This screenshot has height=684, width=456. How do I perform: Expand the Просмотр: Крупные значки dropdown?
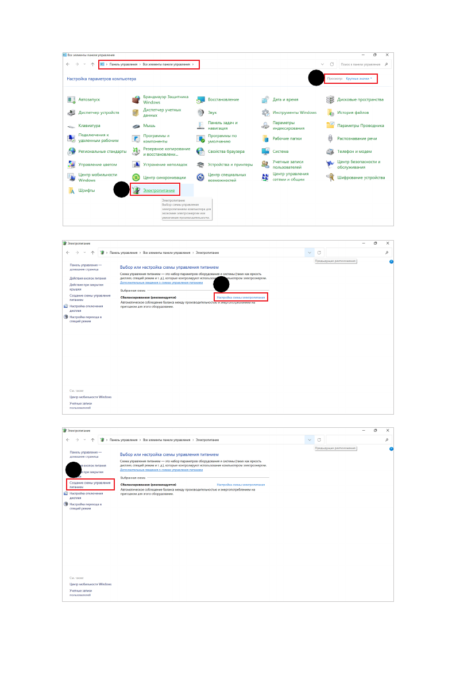(359, 78)
